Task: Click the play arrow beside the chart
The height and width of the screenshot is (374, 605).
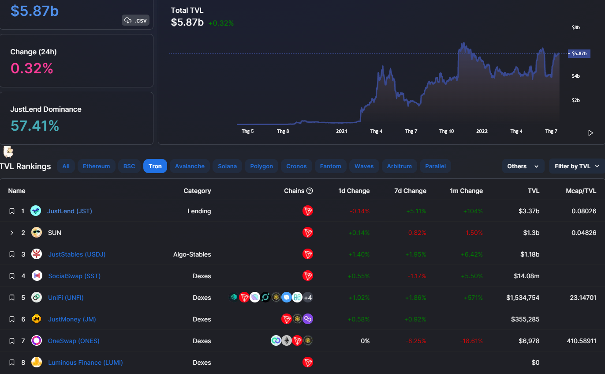Action: tap(591, 133)
